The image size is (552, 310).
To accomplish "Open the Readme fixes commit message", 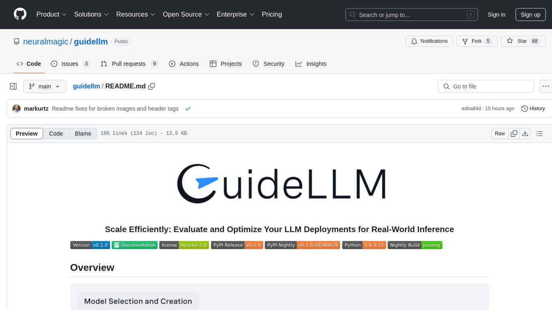I will point(115,109).
